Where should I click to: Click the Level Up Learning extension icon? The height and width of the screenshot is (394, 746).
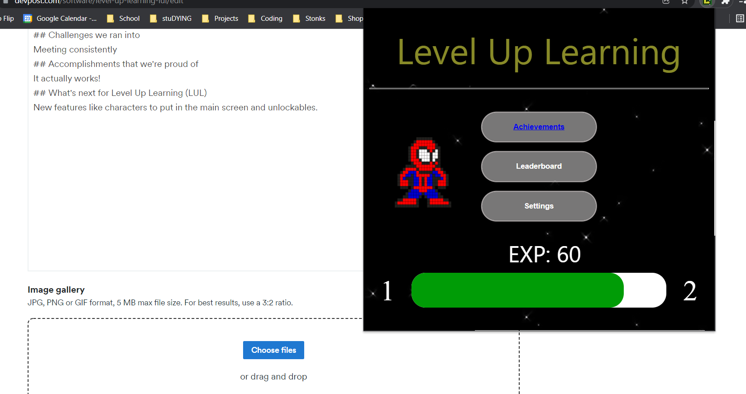(707, 2)
